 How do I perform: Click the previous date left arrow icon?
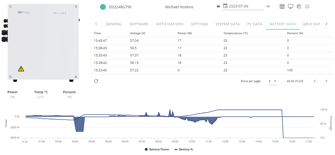[x=218, y=6]
